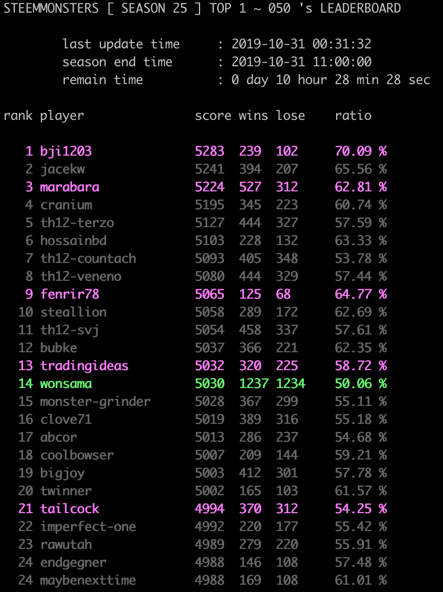Select the ratio 55.91 %

click(x=361, y=545)
